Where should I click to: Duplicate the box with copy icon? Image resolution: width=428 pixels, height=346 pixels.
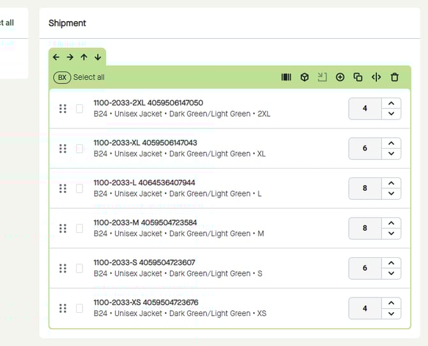[x=358, y=77]
